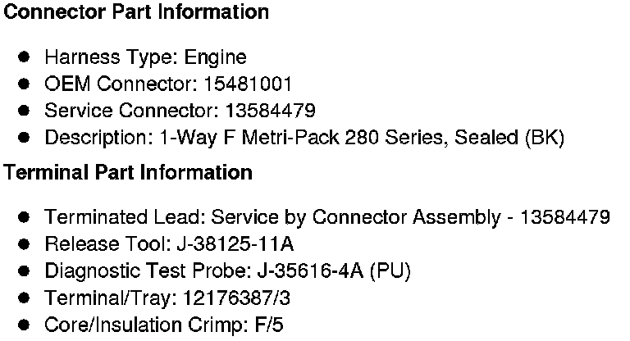Click the bullet beside Description
Screen dimensions: 630x341
point(24,138)
